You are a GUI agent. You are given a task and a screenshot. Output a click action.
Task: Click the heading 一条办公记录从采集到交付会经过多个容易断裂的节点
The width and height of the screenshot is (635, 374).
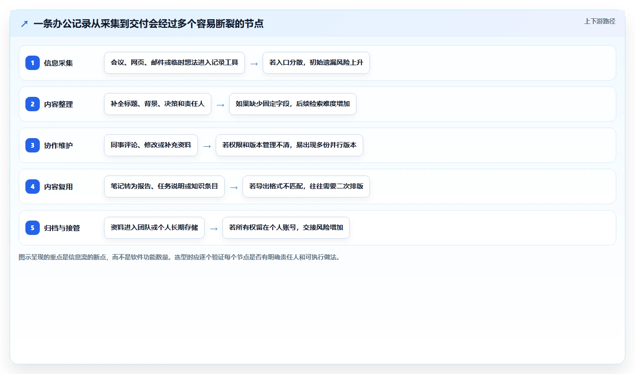pos(149,23)
